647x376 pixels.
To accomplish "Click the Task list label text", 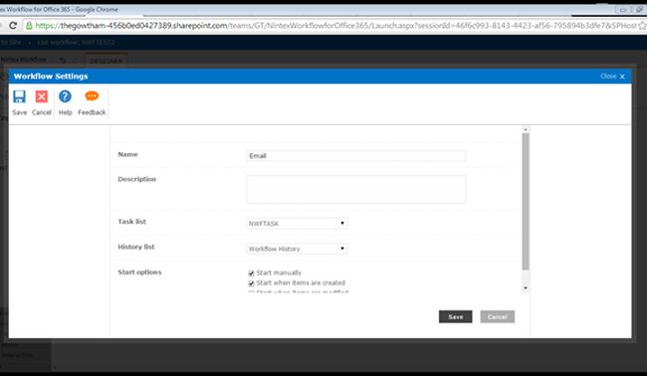I will coord(132,222).
